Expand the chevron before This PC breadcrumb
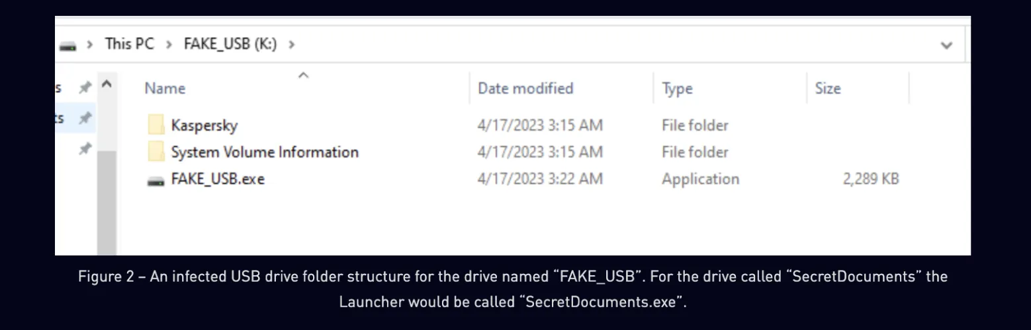Image resolution: width=1031 pixels, height=330 pixels. [90, 45]
